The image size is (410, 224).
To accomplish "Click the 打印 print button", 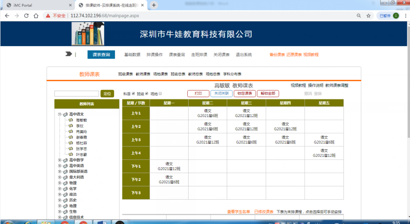I will (198, 94).
